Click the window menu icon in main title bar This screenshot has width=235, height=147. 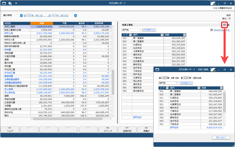point(4,3)
